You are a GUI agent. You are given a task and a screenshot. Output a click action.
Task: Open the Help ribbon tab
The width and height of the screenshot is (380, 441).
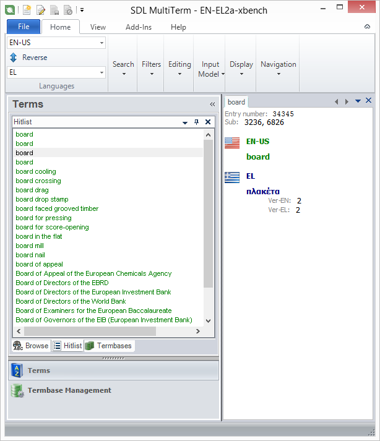coord(178,27)
